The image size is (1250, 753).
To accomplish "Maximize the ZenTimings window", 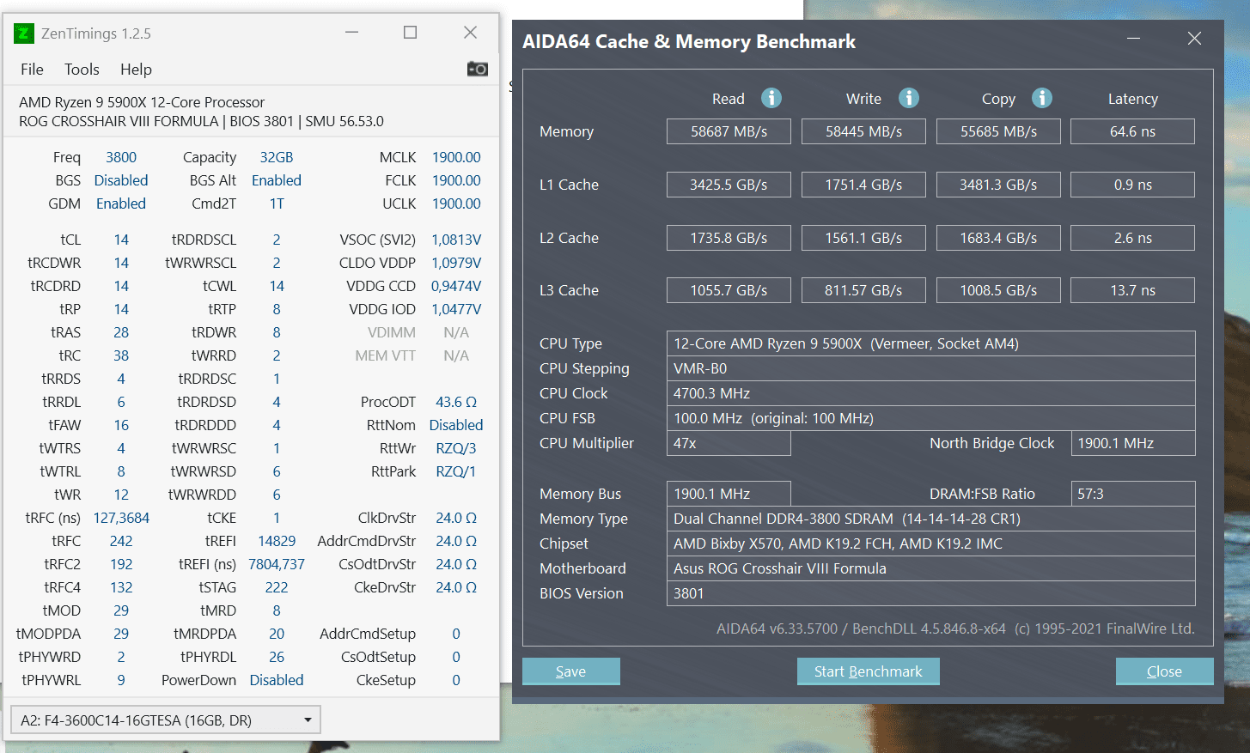I will coord(411,33).
